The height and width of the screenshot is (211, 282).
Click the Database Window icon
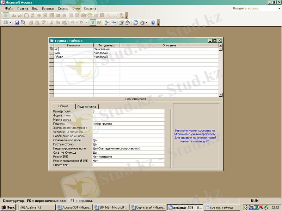[x=136, y=23]
